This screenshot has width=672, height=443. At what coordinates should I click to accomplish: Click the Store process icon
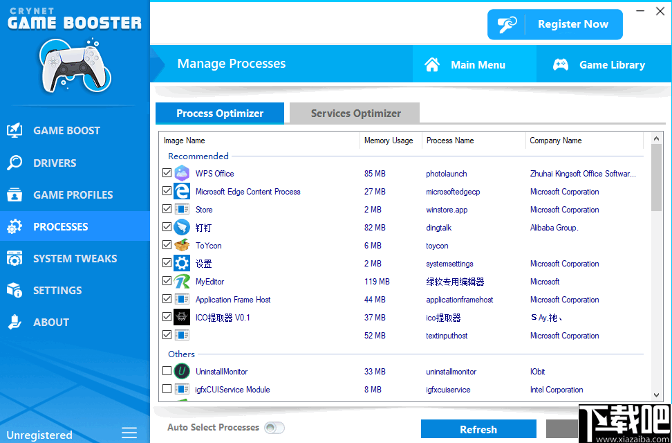tap(182, 210)
